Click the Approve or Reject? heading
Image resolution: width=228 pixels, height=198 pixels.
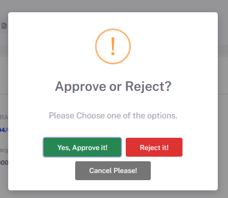coord(113,86)
